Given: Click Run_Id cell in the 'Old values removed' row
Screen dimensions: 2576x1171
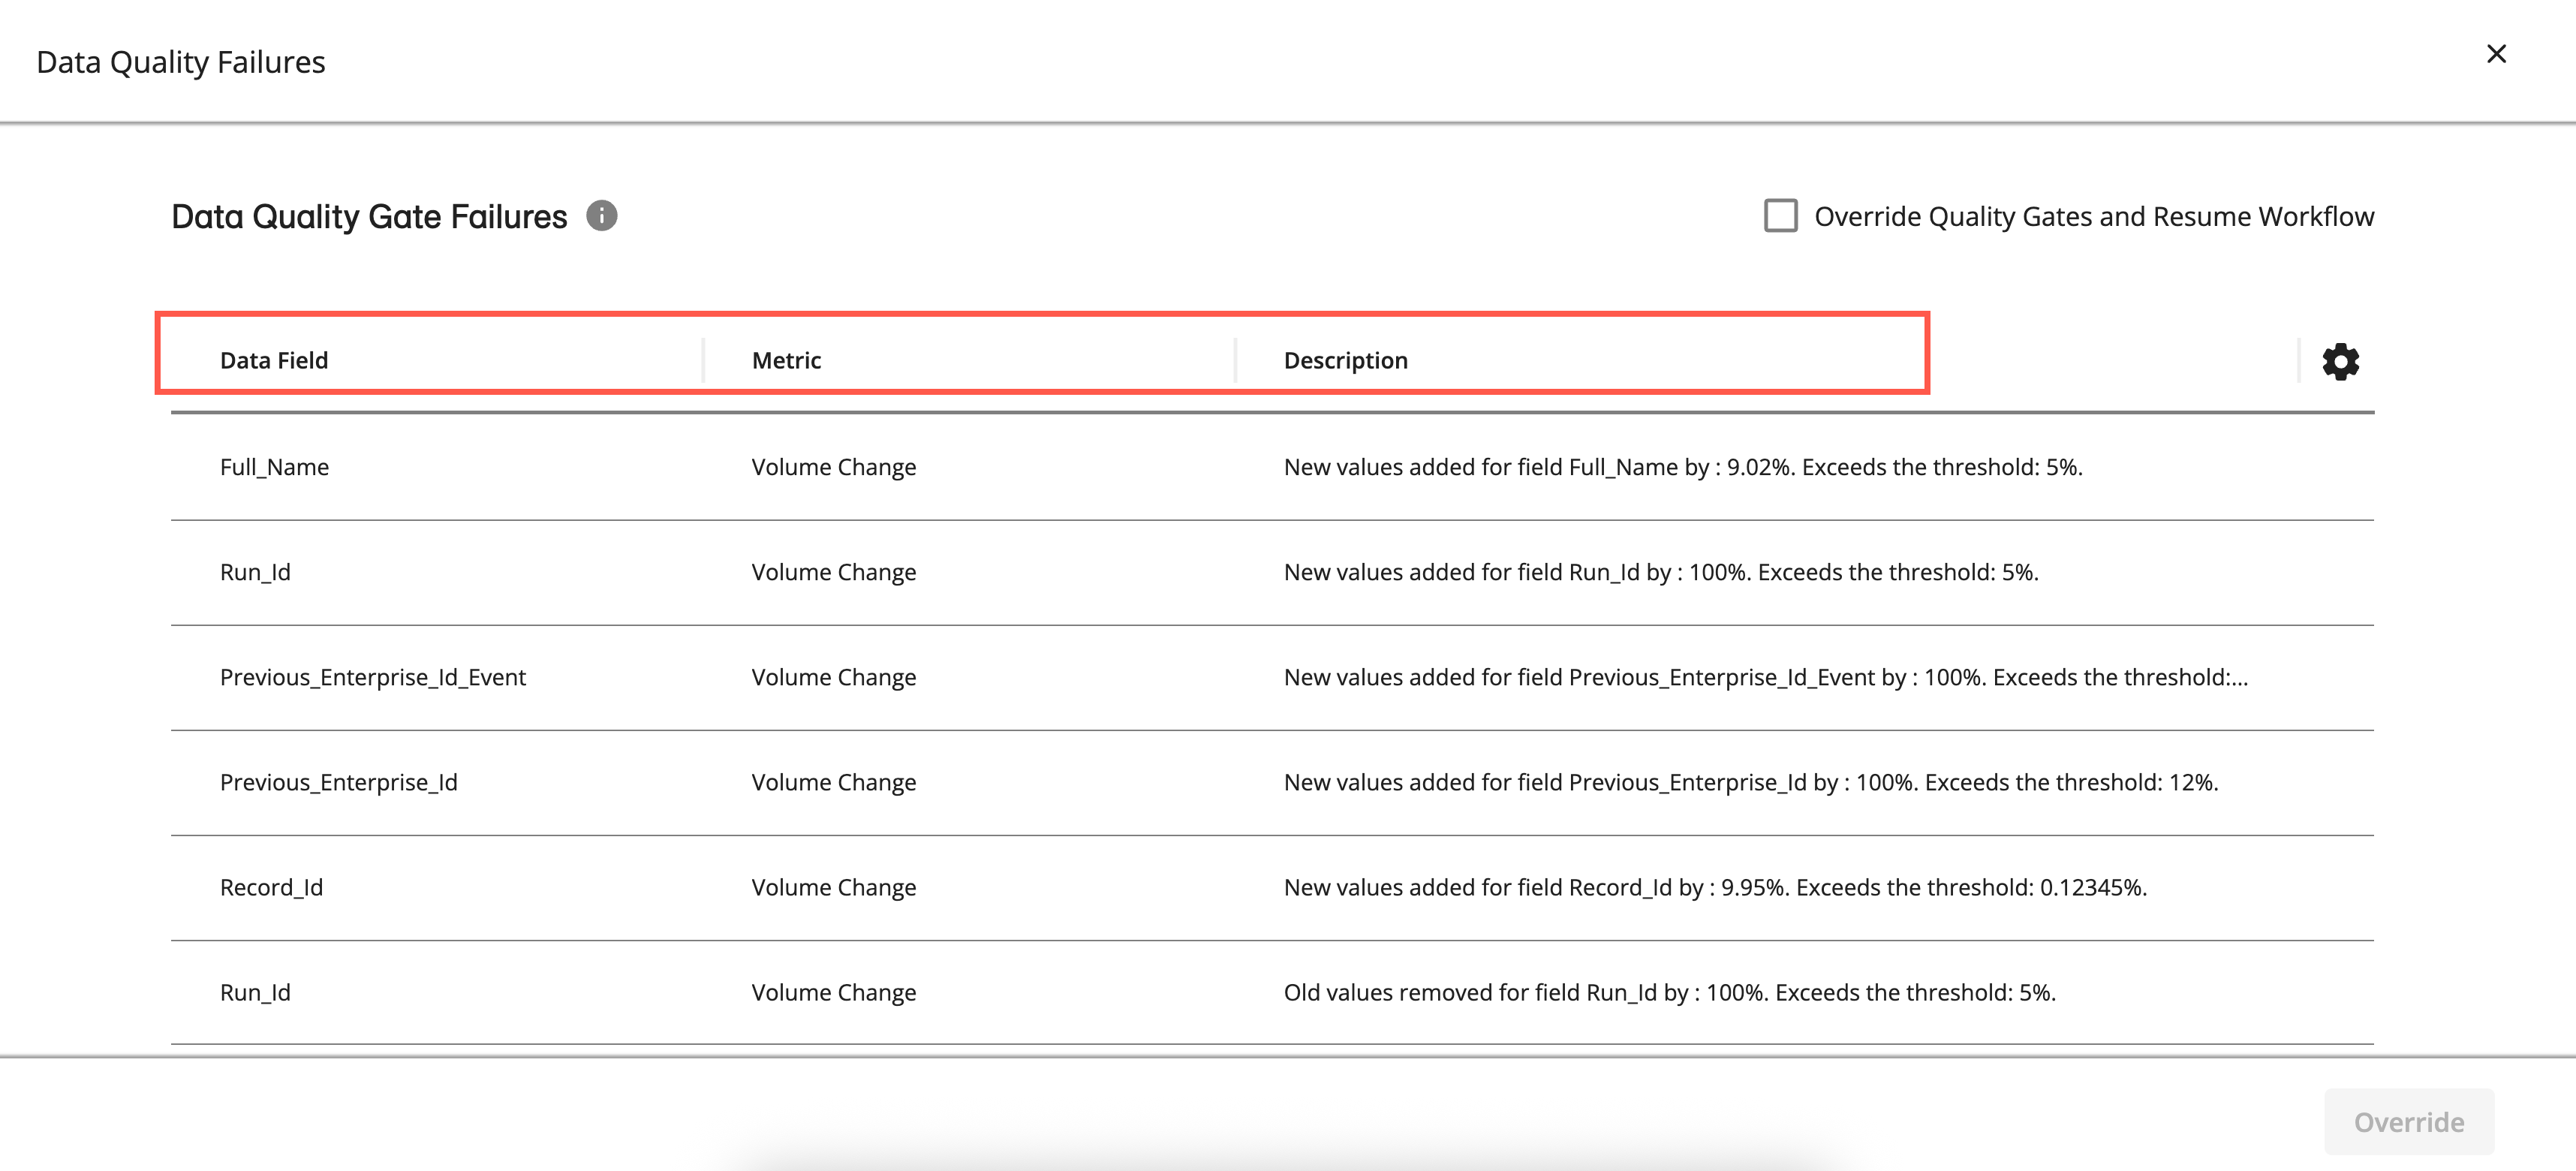Looking at the screenshot, I should (255, 992).
